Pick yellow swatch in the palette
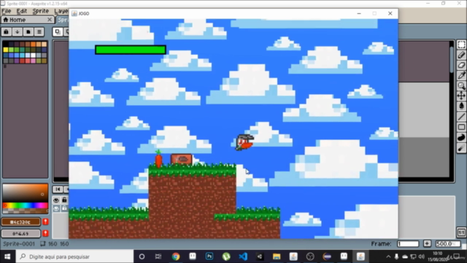The height and width of the screenshot is (263, 467). click(6, 50)
